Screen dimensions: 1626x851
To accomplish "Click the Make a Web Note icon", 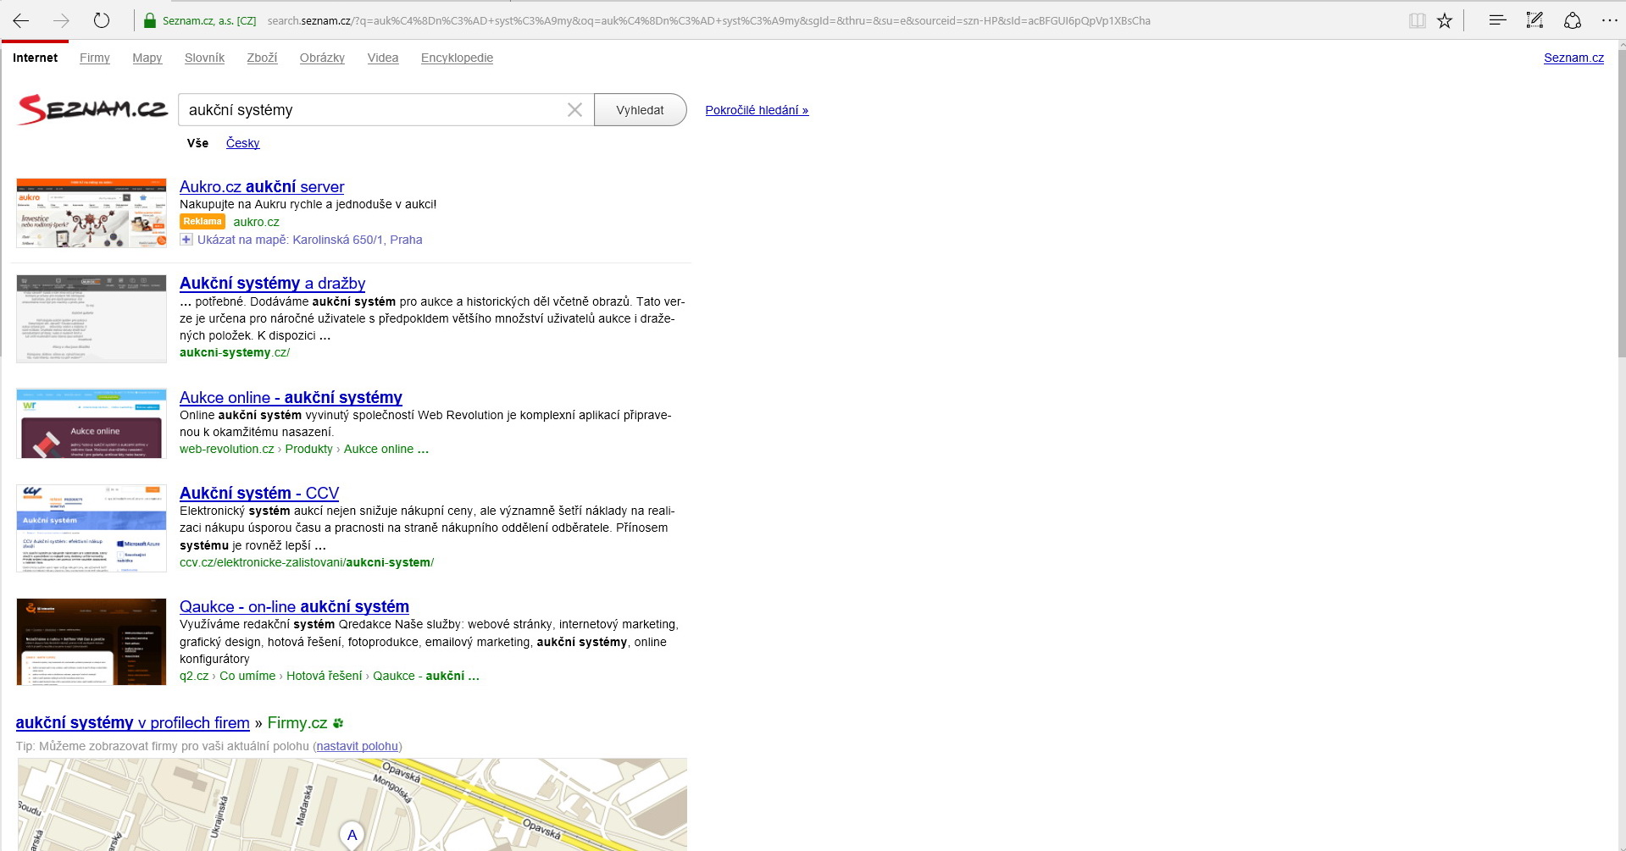I will [x=1534, y=20].
